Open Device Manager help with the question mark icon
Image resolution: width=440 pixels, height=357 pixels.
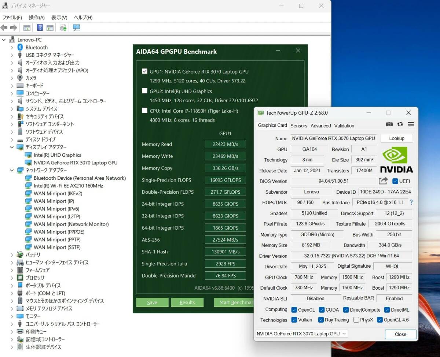[39, 27]
